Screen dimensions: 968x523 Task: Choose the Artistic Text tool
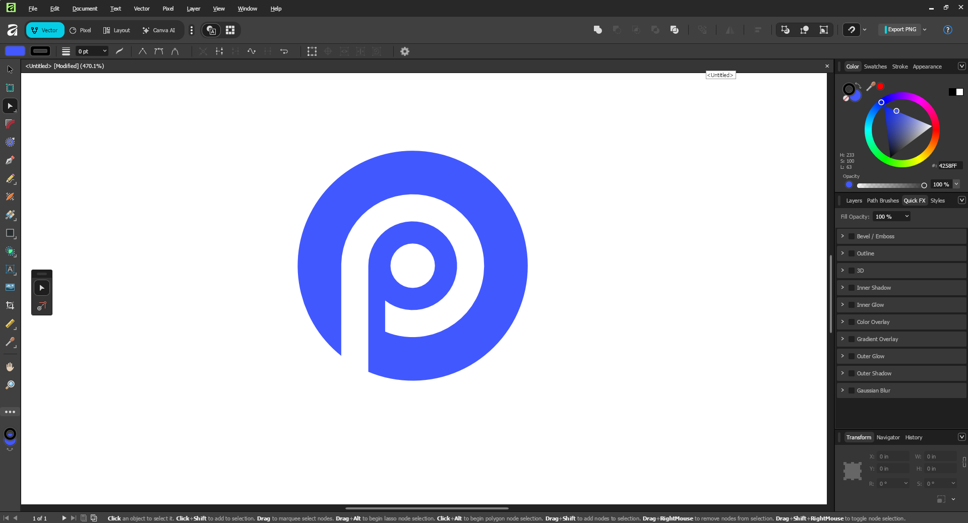[10, 270]
